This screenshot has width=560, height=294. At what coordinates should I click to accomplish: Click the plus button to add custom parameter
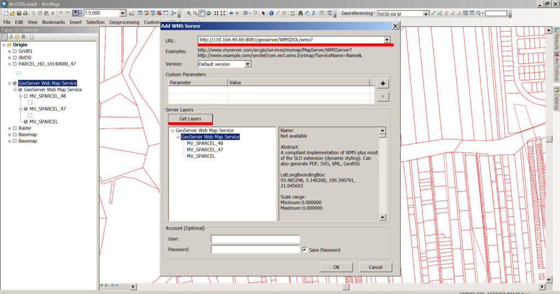pyautogui.click(x=383, y=84)
